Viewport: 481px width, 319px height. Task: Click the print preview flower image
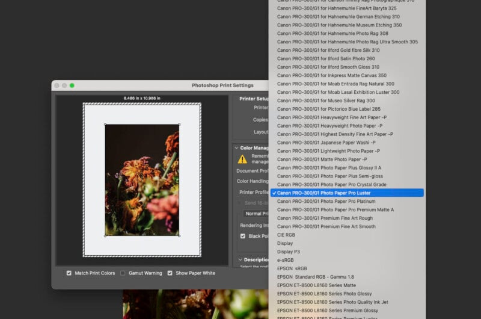(x=142, y=180)
